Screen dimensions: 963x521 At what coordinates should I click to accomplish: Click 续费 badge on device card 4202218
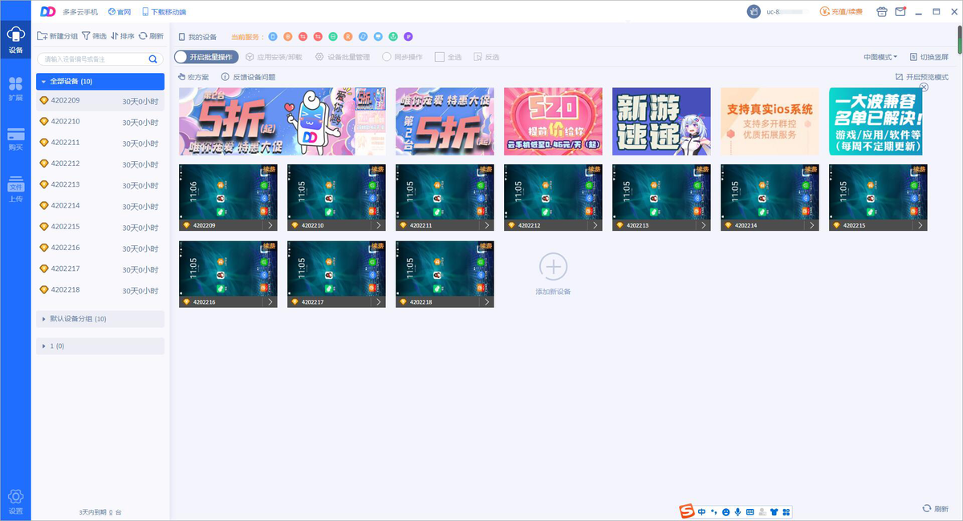point(486,245)
